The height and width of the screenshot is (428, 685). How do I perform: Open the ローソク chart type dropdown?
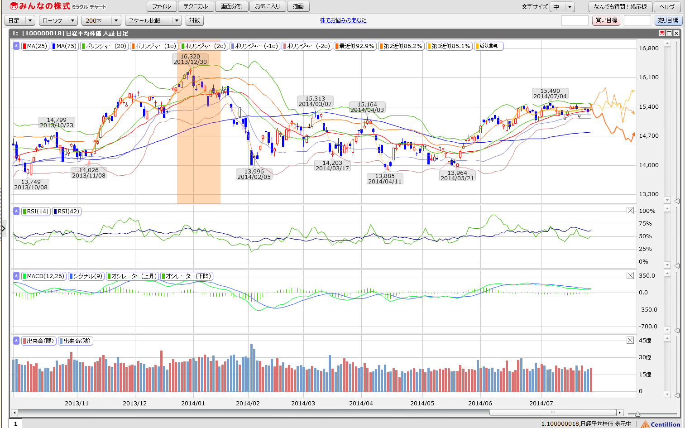(x=58, y=20)
